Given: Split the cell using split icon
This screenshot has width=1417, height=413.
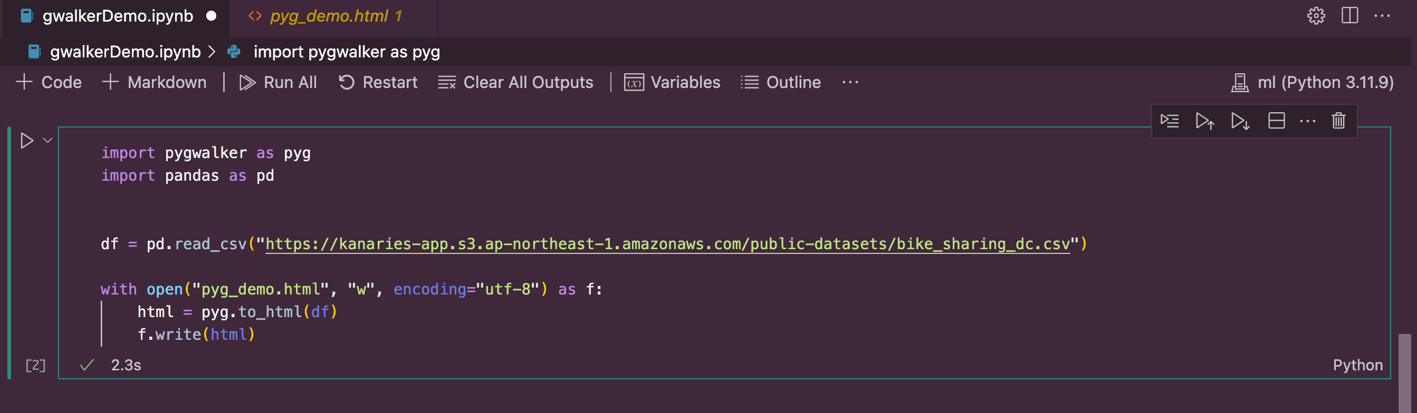Looking at the screenshot, I should point(1276,121).
